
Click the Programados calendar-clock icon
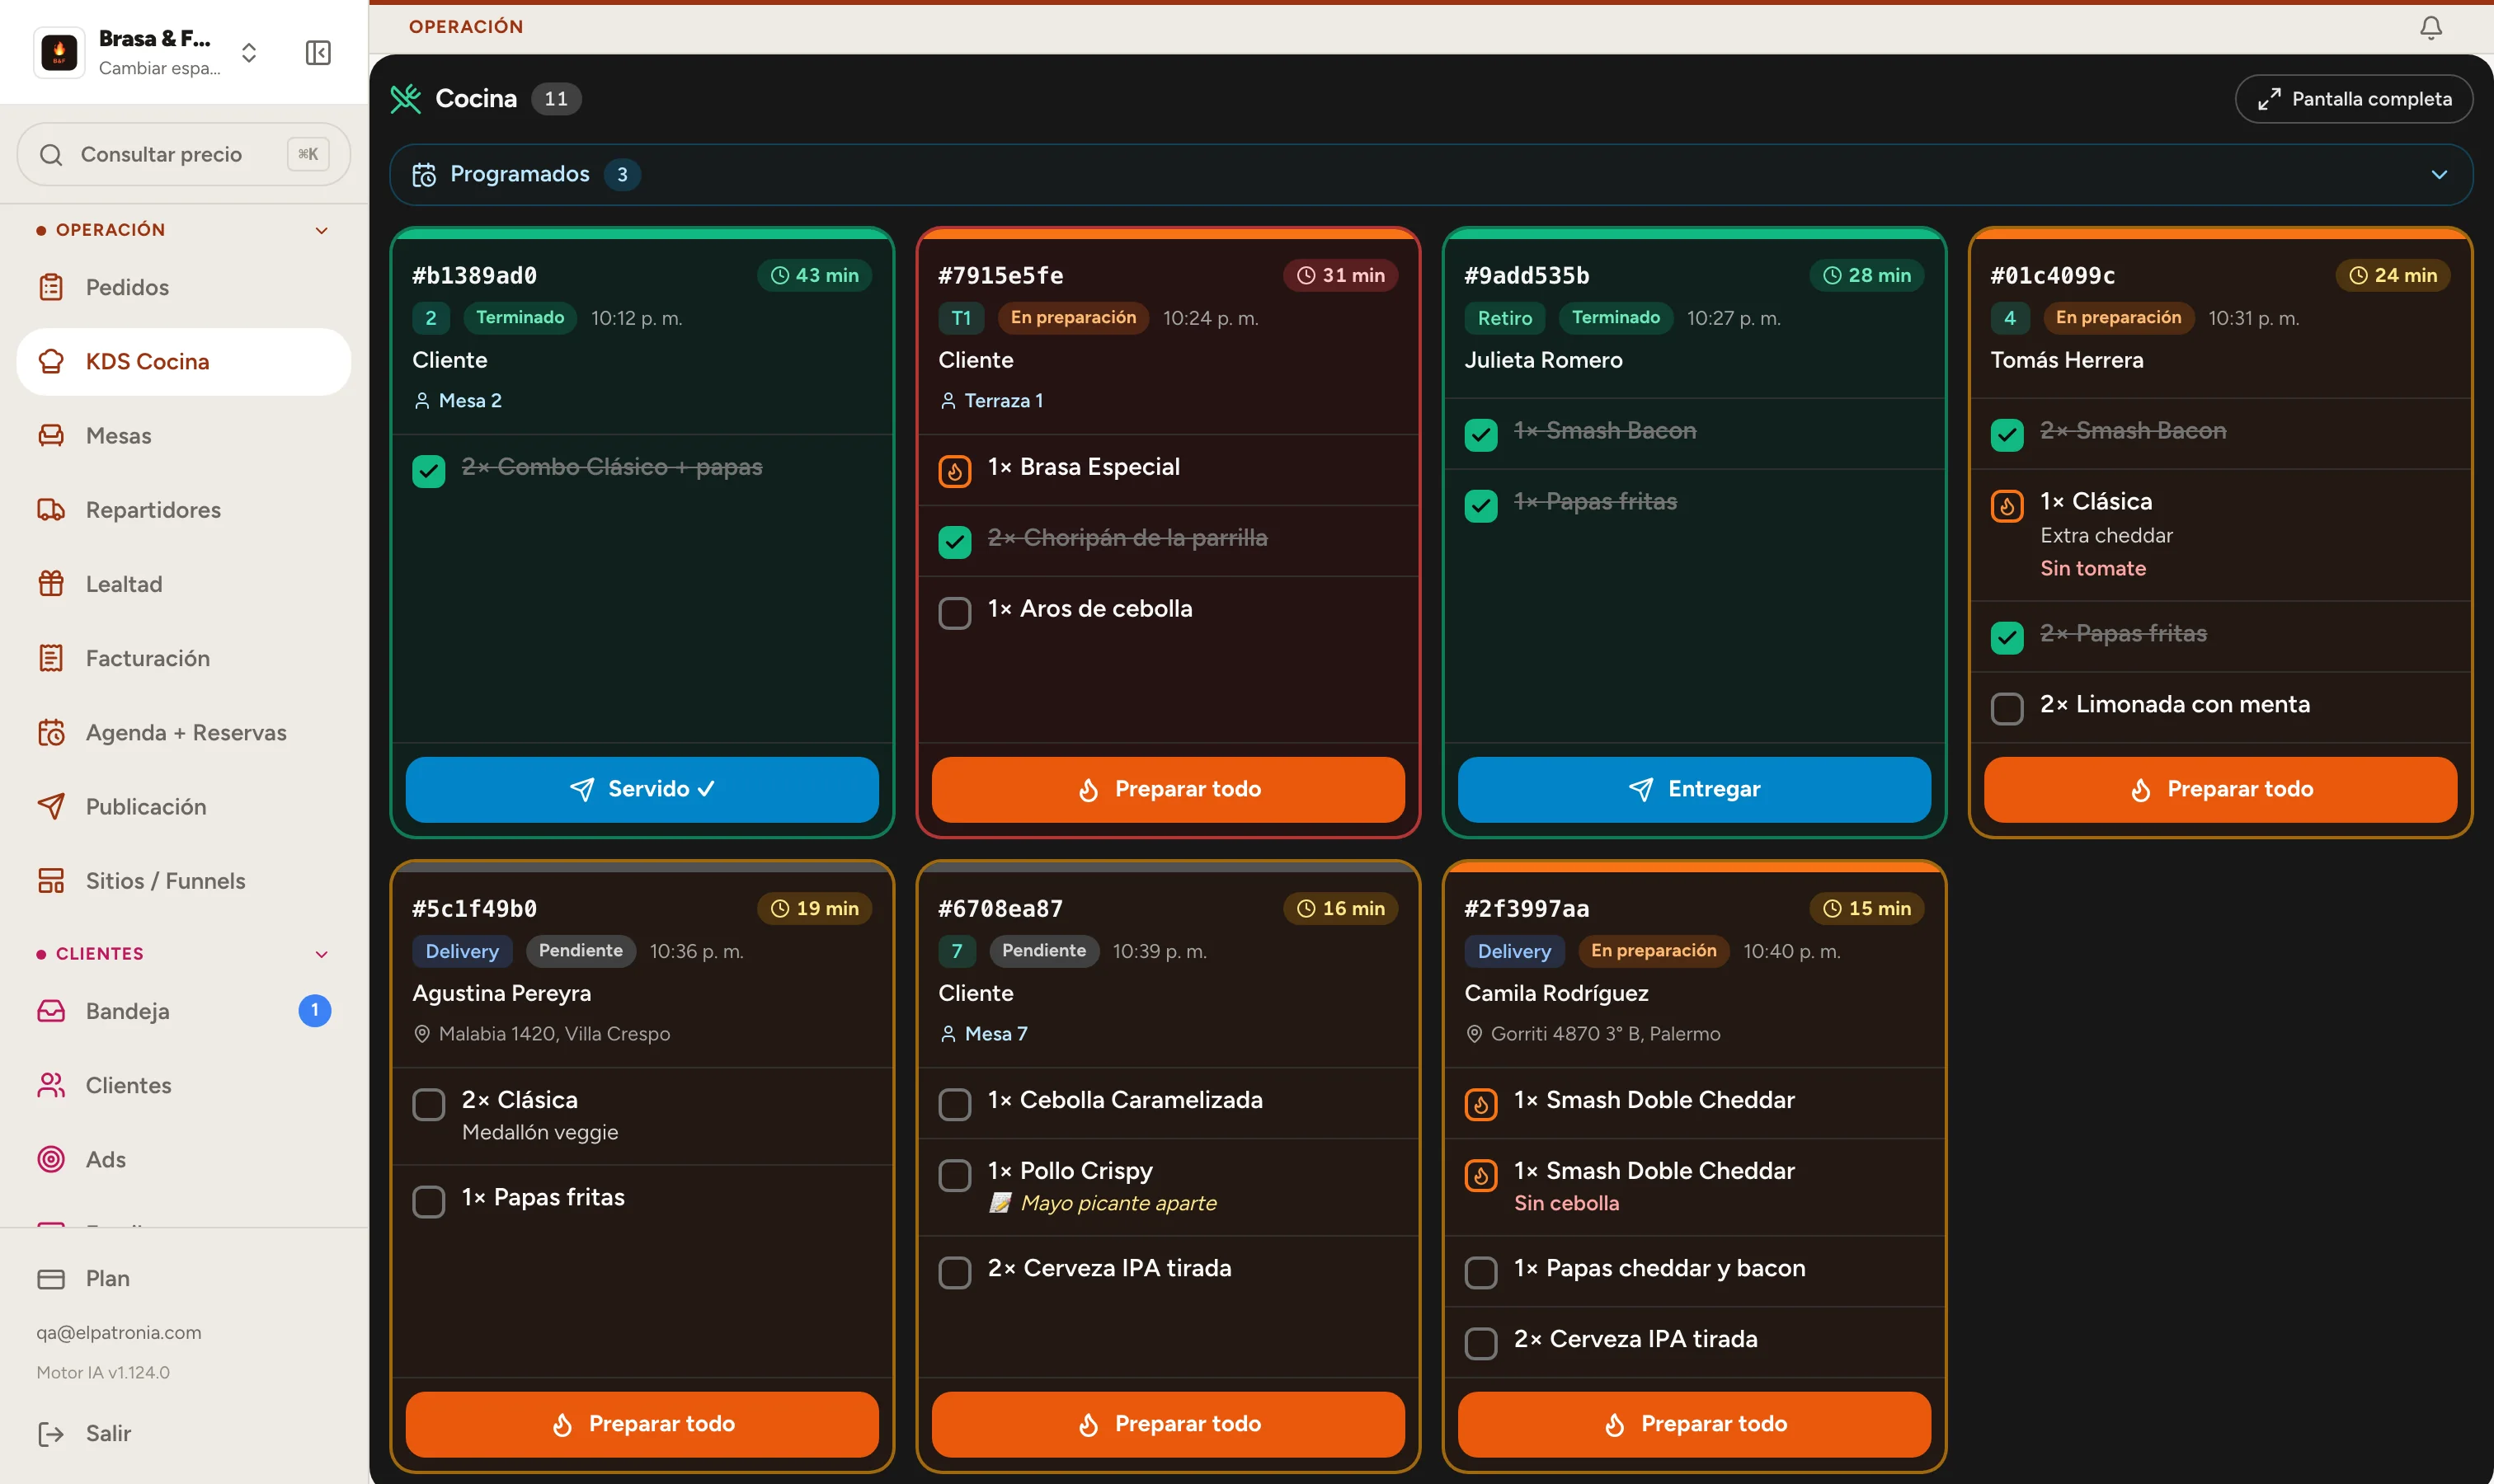click(424, 175)
